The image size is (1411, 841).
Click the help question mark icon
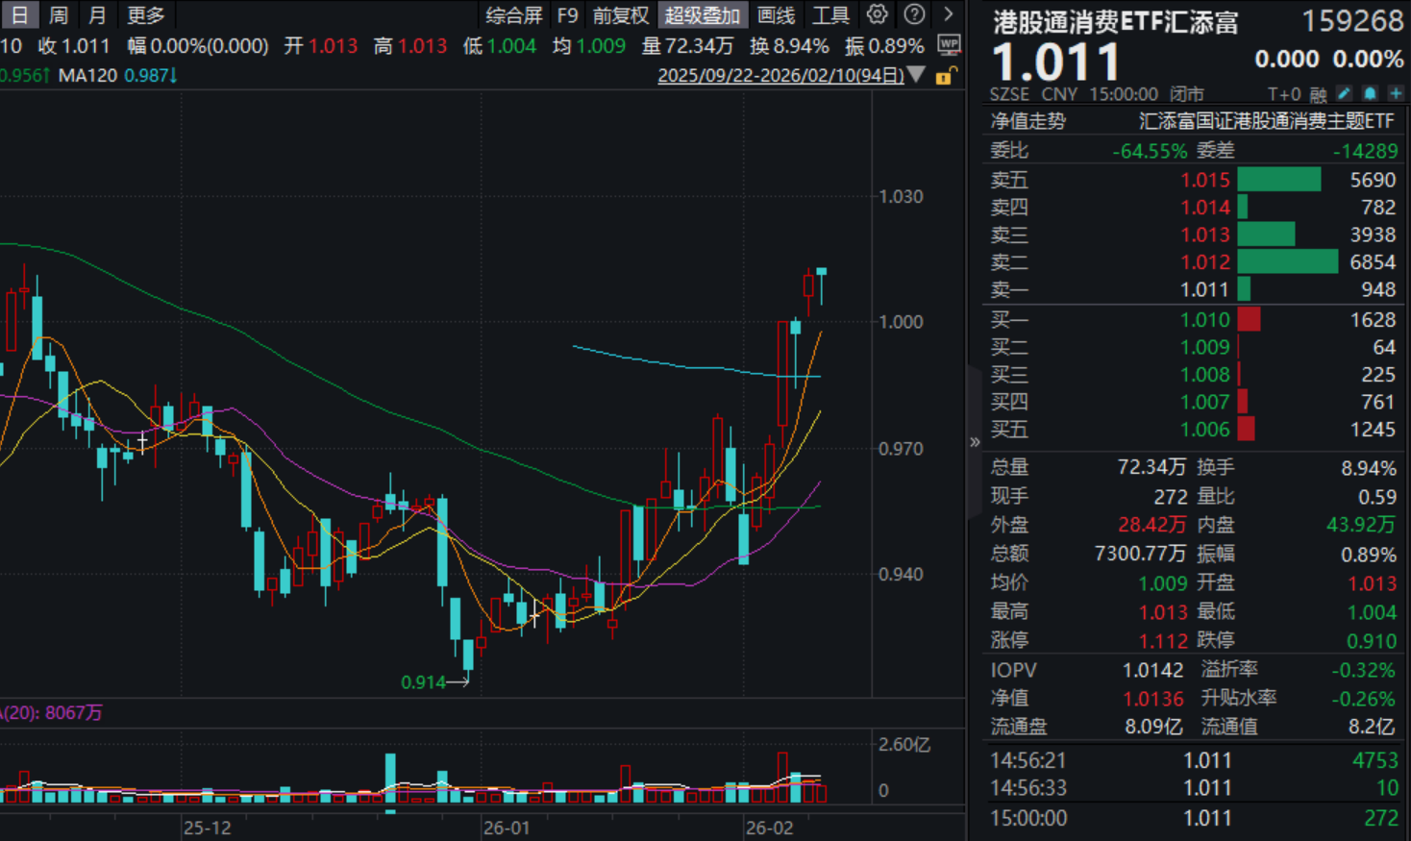pos(913,14)
